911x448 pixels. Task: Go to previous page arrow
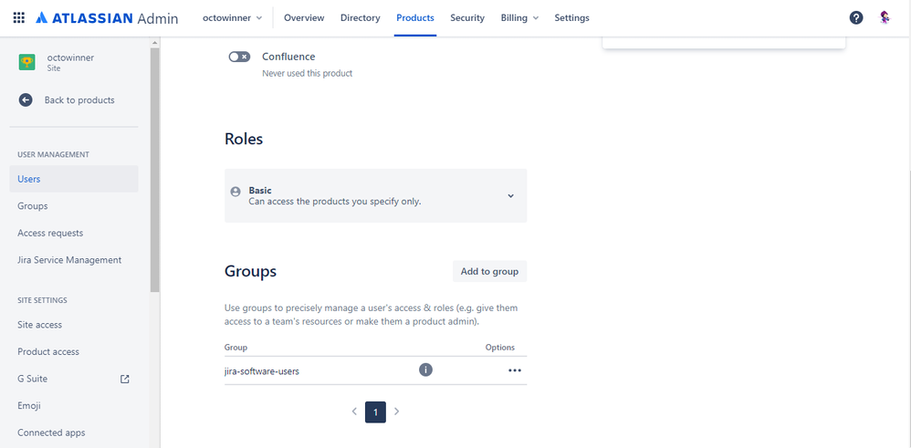point(354,412)
